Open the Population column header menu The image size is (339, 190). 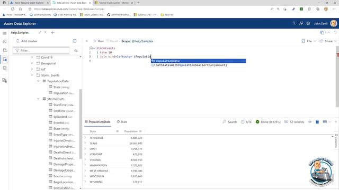click(x=140, y=131)
